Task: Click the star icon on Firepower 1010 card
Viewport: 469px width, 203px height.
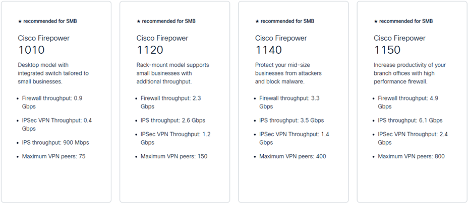Action: [20, 21]
